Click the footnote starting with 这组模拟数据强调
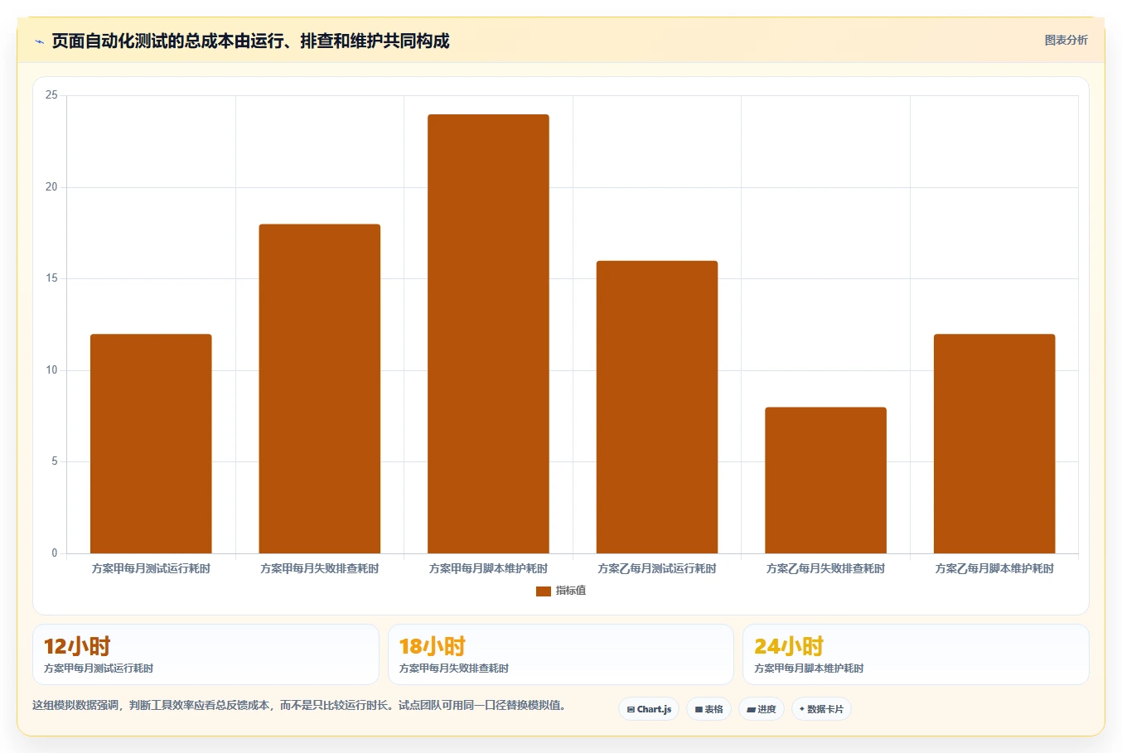 point(299,706)
